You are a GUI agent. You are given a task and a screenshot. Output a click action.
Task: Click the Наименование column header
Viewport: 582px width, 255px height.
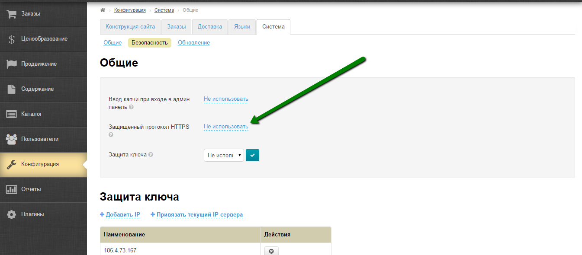pyautogui.click(x=180, y=234)
